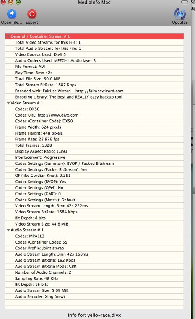Screen dimensions: 195x319
Task: Collapse the Video Stream # 1 section
Action: [x=8, y=103]
